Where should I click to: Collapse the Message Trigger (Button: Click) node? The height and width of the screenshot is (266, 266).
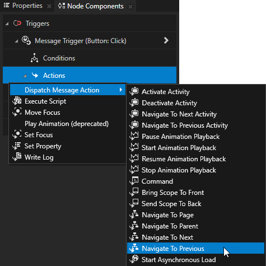click(x=16, y=41)
